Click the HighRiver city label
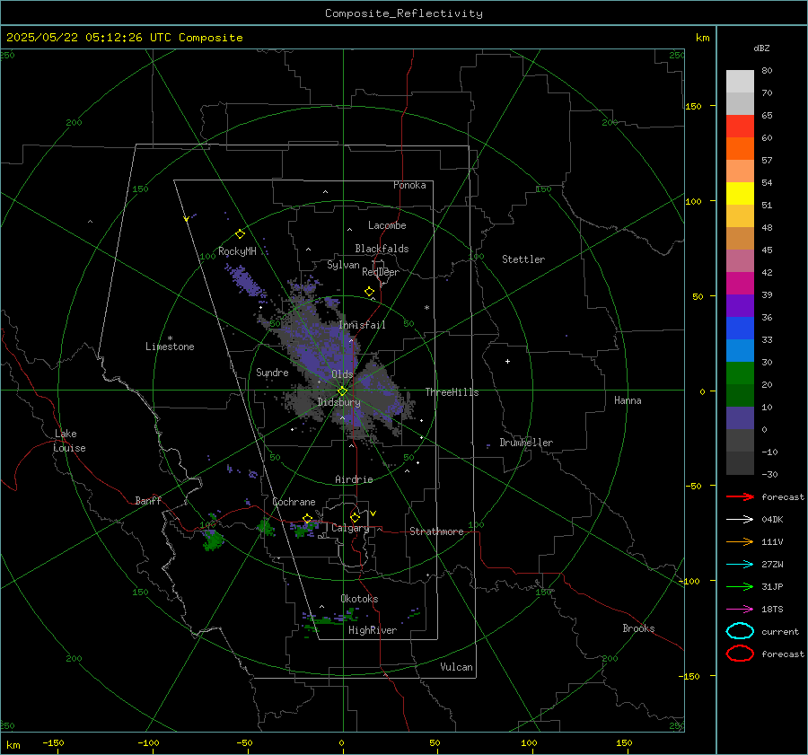The height and width of the screenshot is (755, 808). click(x=373, y=630)
